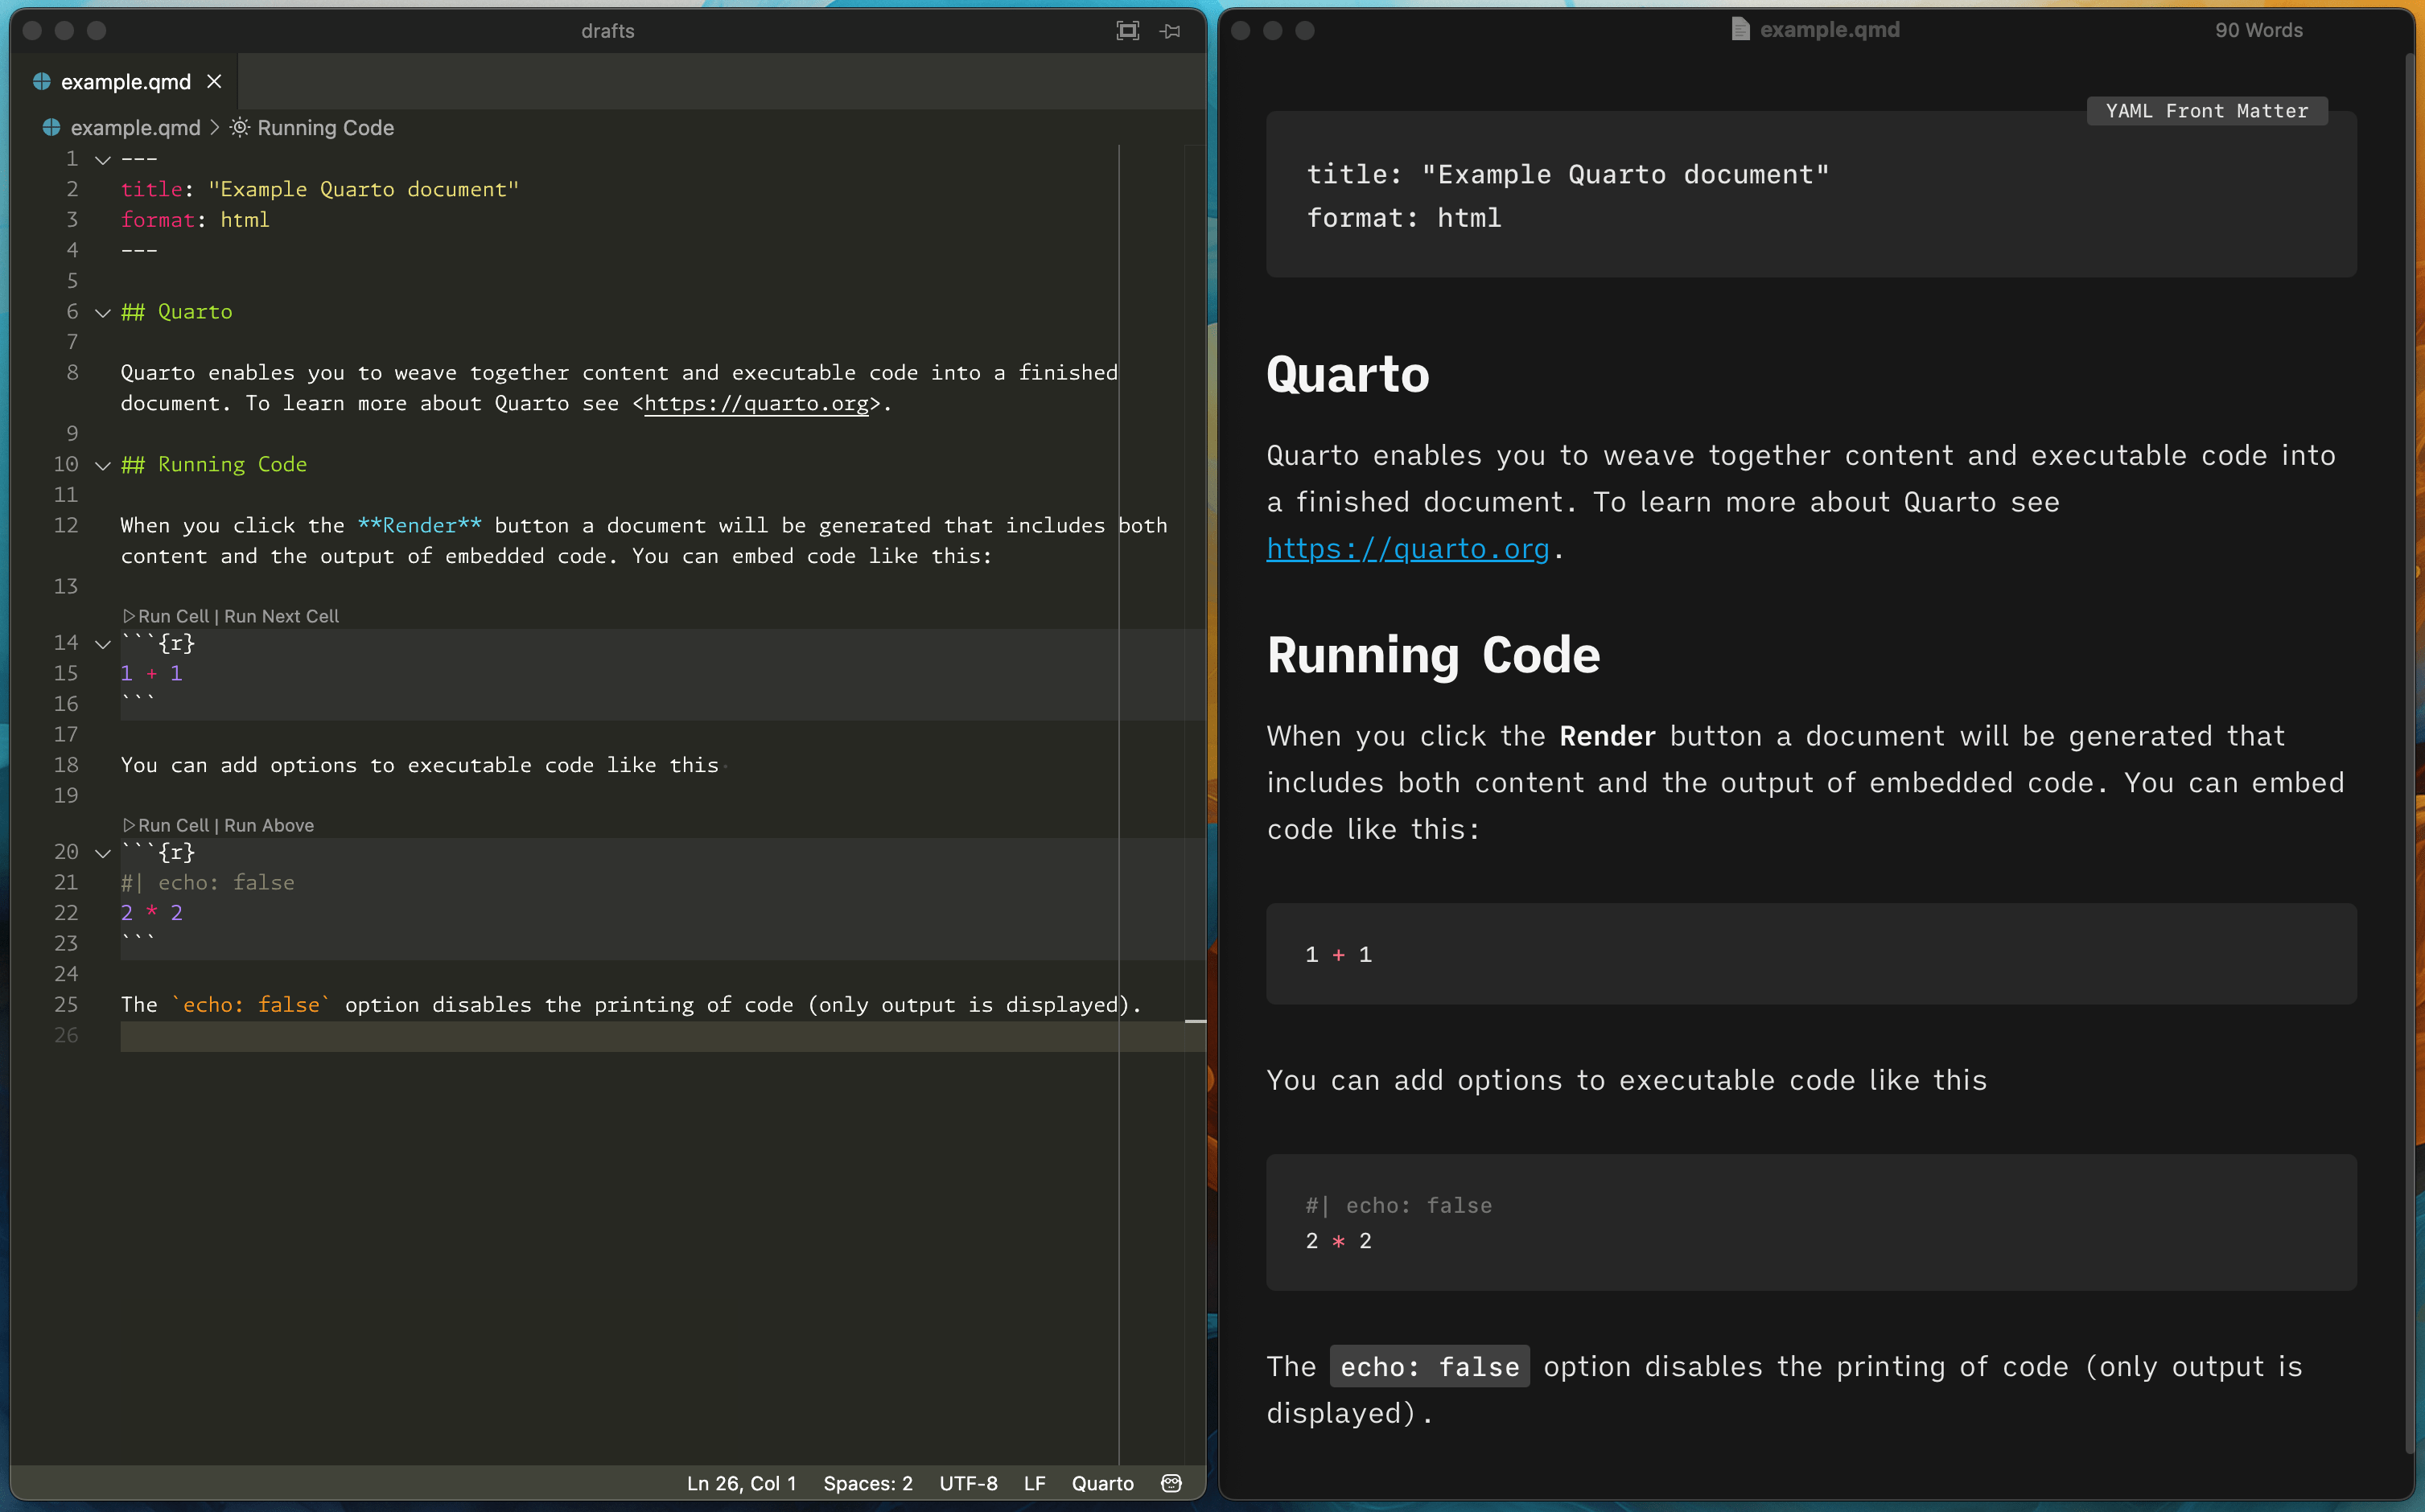Toggle the pin icon in the drafts title bar

(1170, 31)
